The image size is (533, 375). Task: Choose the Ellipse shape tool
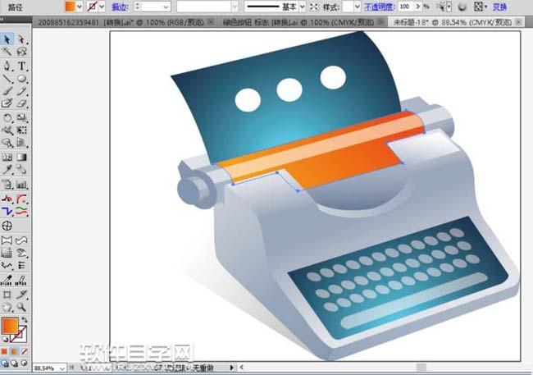coord(21,79)
